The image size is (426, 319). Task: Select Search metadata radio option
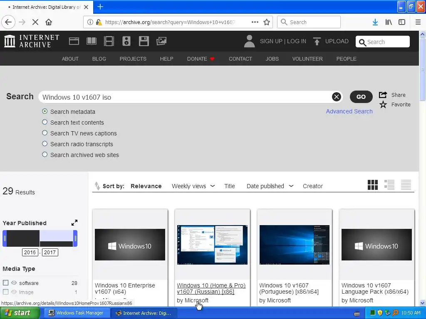click(45, 111)
